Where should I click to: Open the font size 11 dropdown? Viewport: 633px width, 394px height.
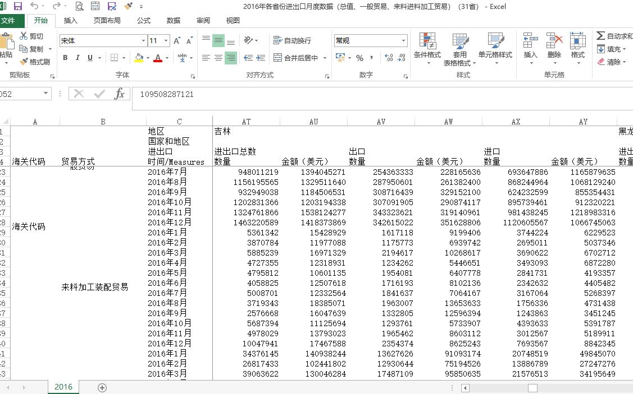[166, 41]
